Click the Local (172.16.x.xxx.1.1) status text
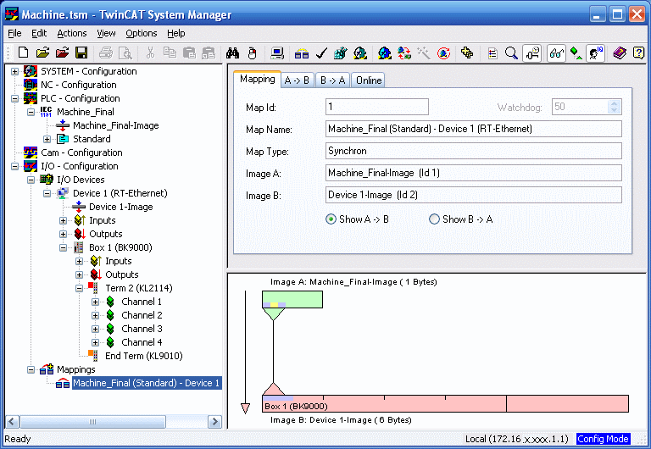651x449 pixels. coord(516,439)
